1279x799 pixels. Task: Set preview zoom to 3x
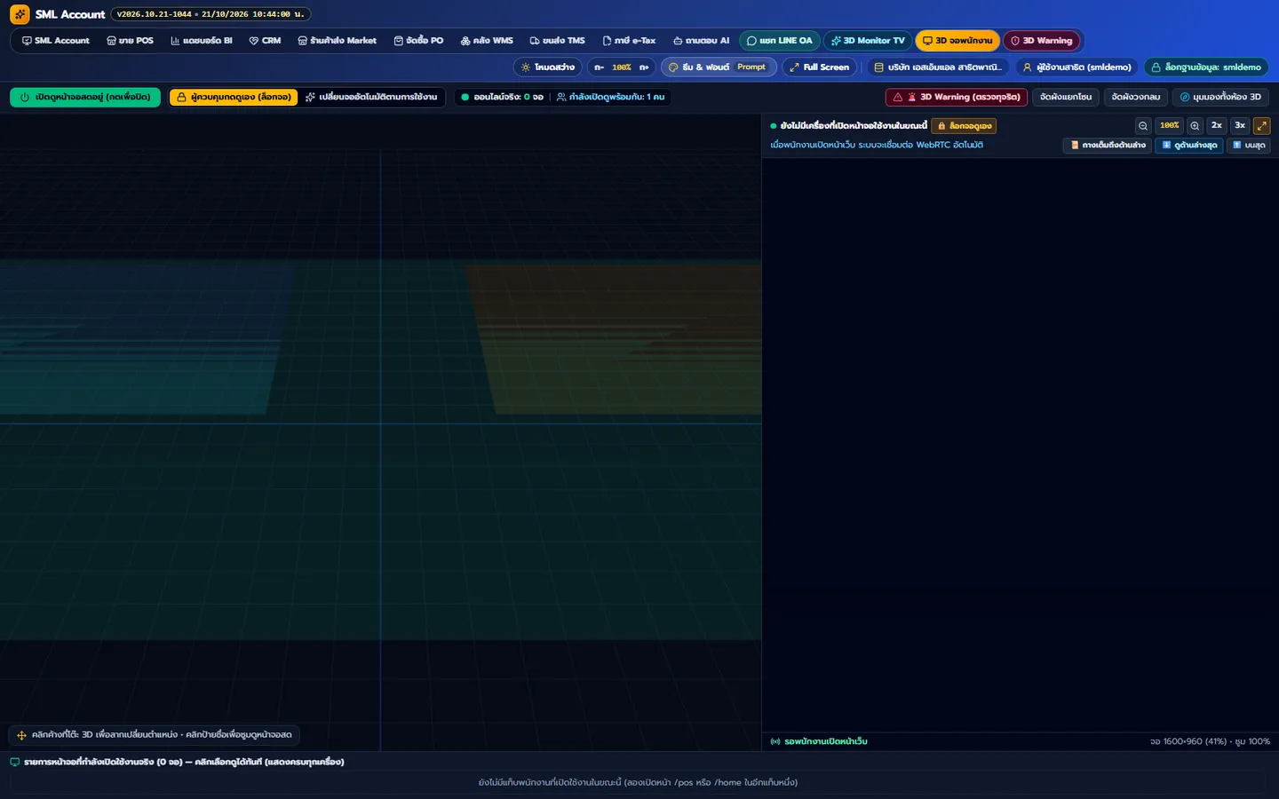tap(1240, 126)
